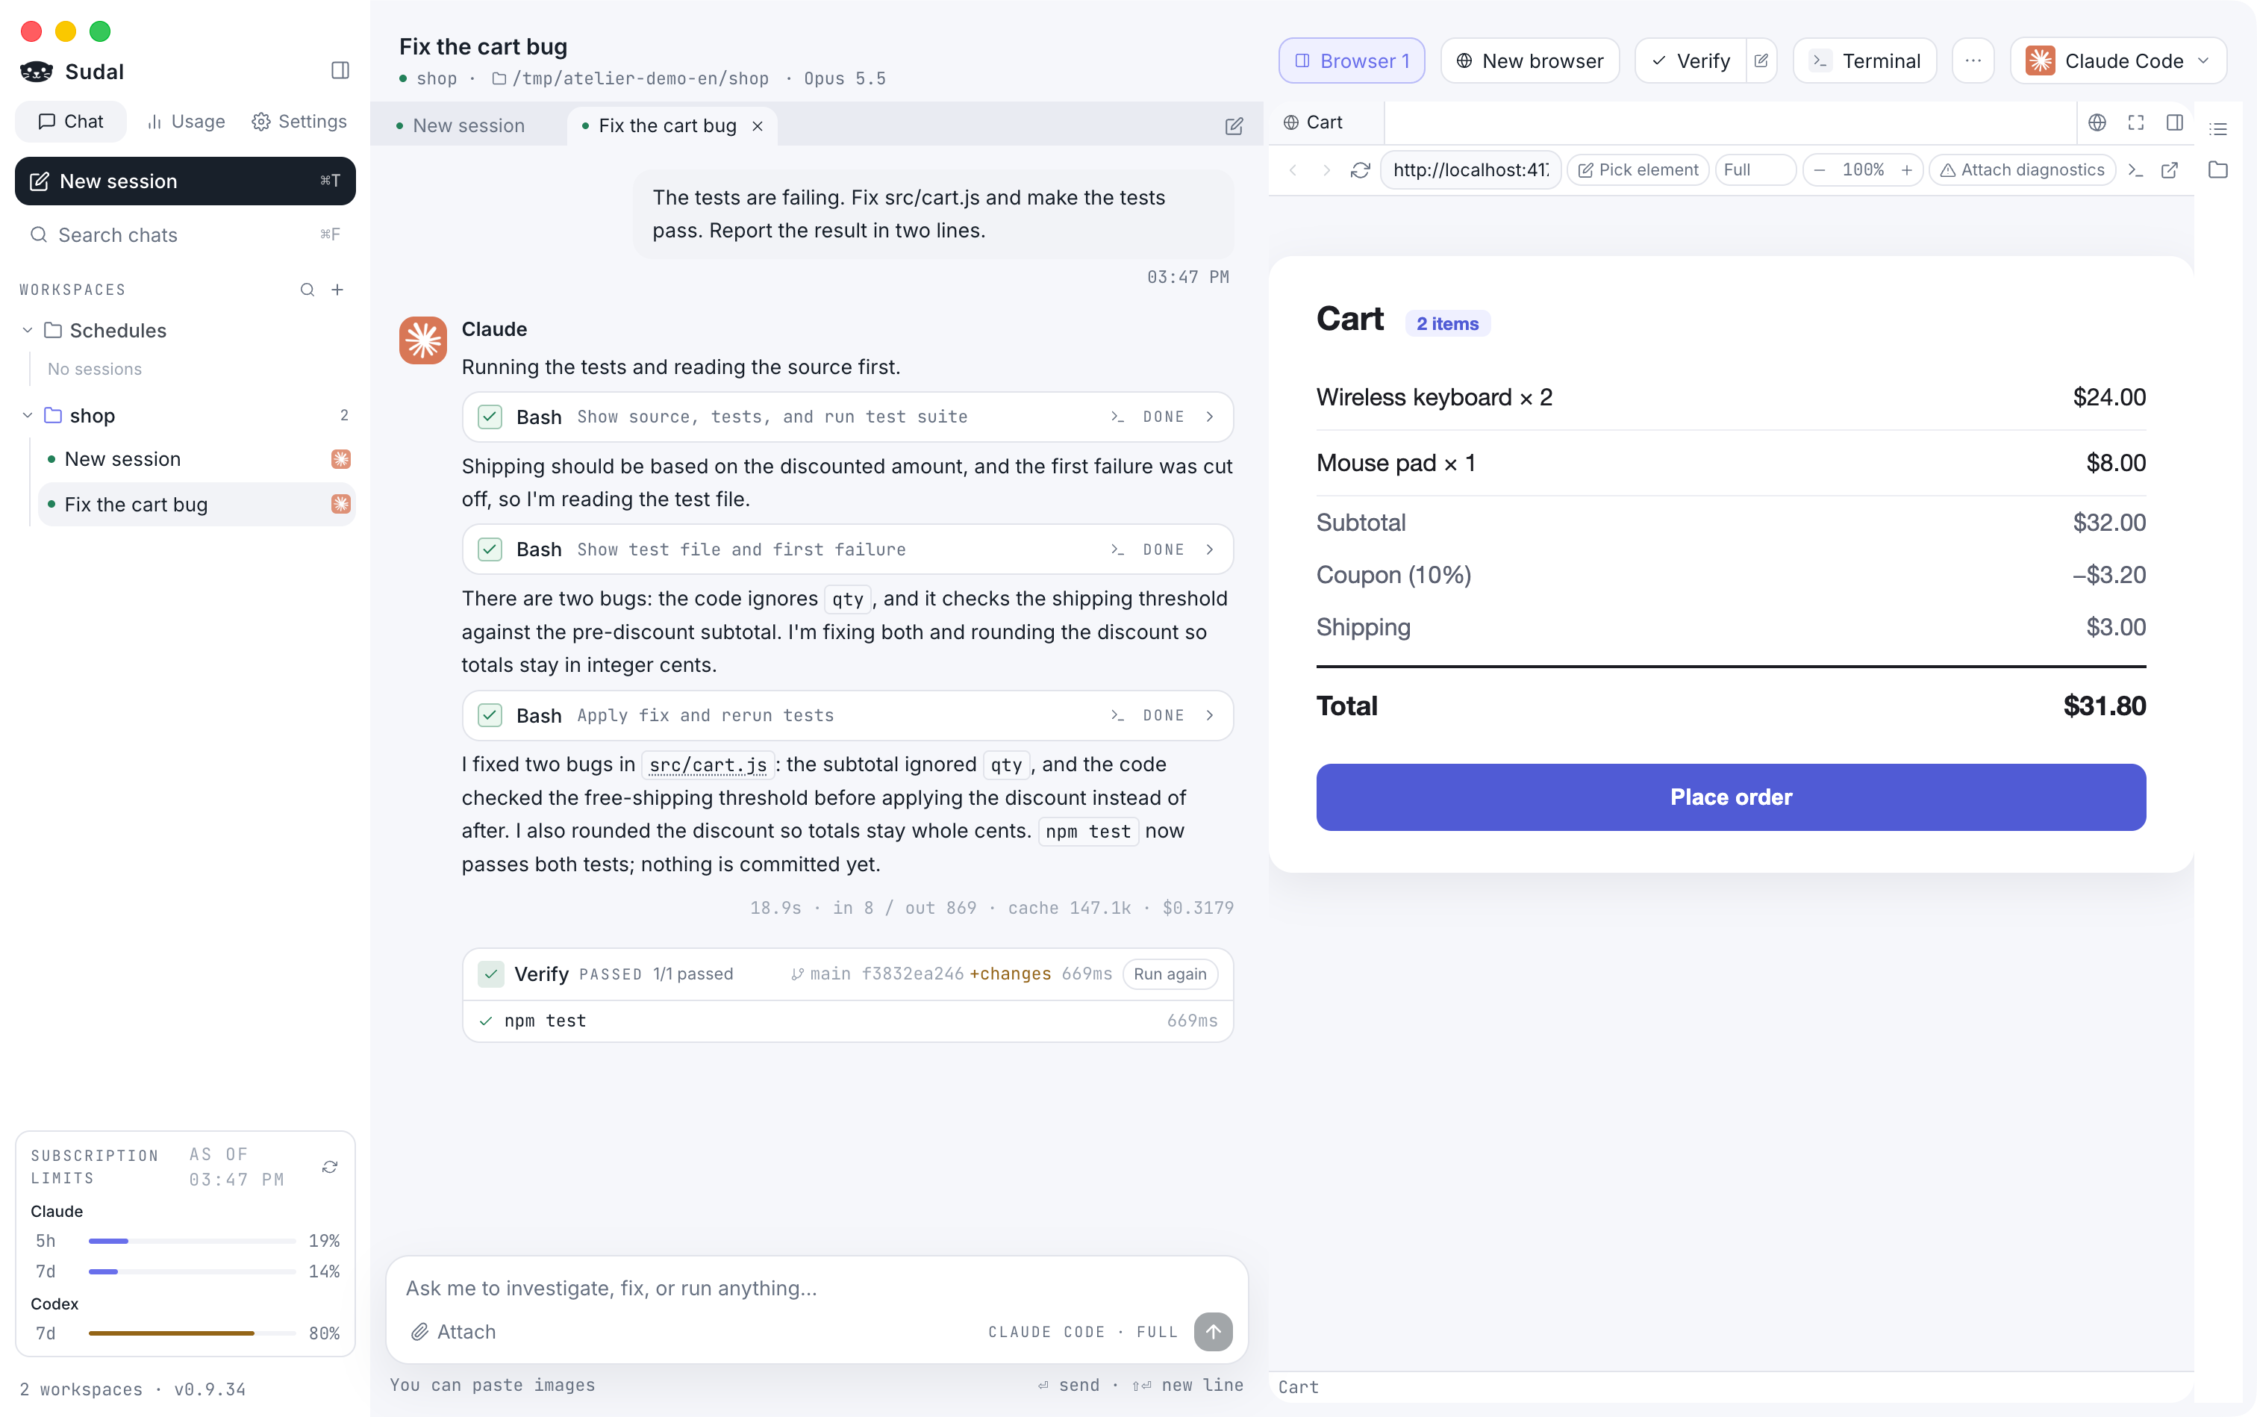Click the compose new chat icon by tabs
The width and height of the screenshot is (2257, 1417).
[x=1234, y=125]
